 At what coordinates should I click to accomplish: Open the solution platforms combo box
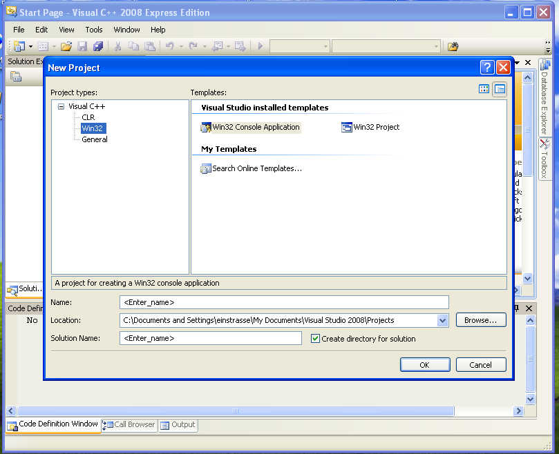pyautogui.click(x=386, y=46)
